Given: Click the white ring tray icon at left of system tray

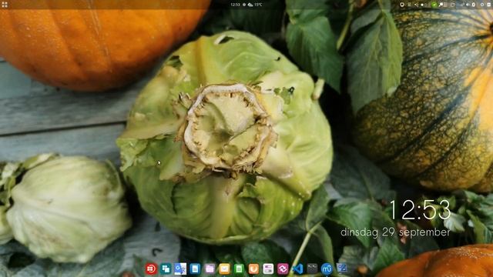Looking at the screenshot, I should click(x=402, y=5).
